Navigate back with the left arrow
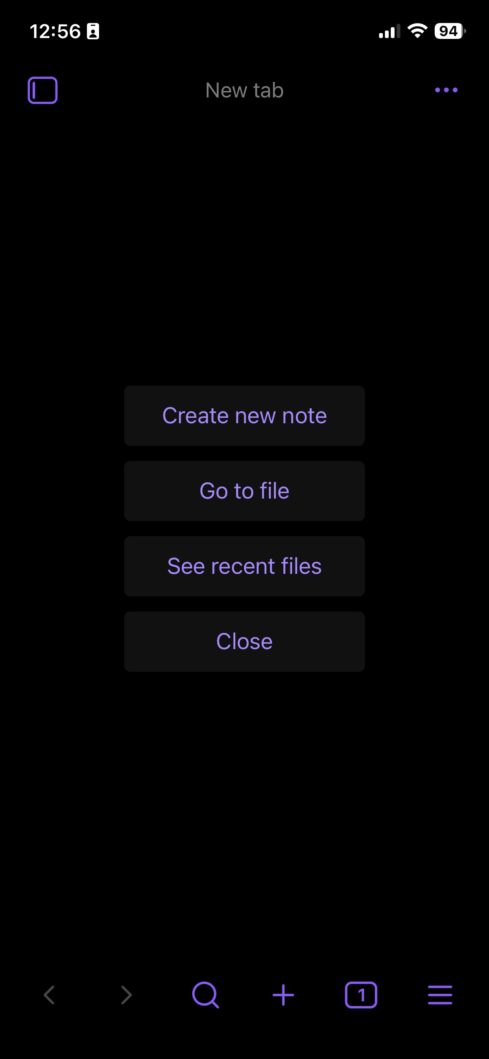This screenshot has height=1059, width=489. coord(49,995)
